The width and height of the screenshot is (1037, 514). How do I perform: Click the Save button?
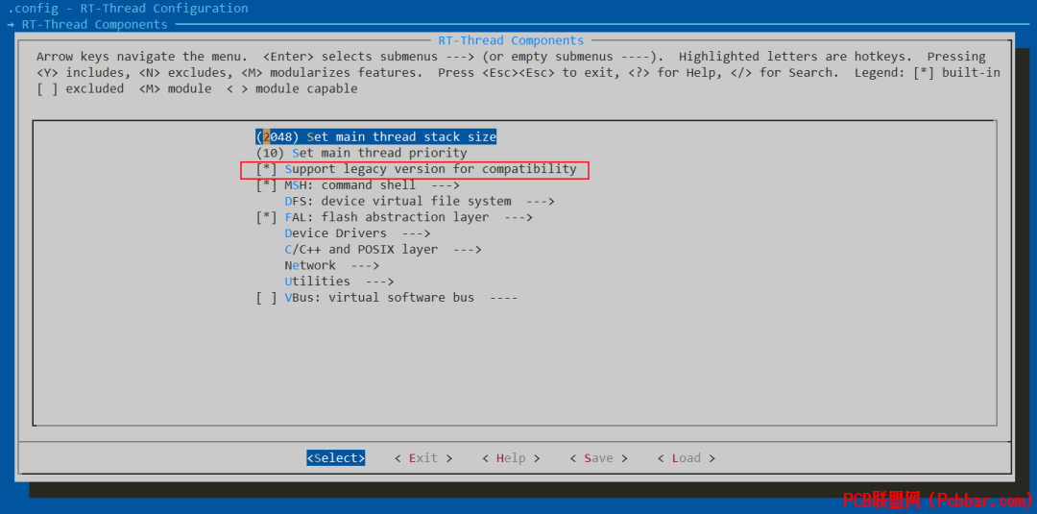pyautogui.click(x=598, y=457)
